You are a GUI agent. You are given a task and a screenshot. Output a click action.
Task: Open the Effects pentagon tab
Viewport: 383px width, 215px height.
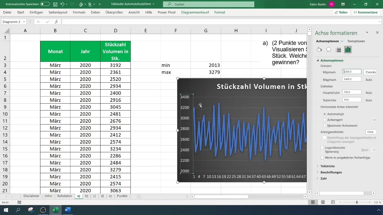click(329, 50)
